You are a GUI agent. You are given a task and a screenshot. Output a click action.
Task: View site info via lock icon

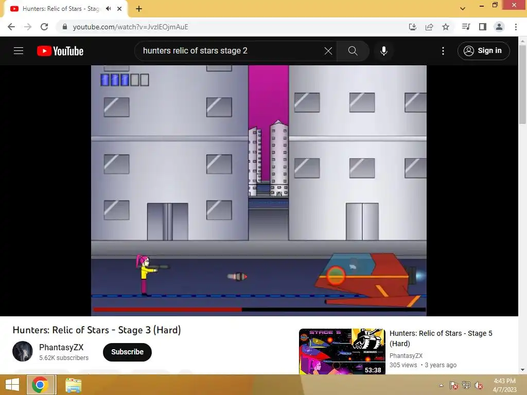point(65,27)
